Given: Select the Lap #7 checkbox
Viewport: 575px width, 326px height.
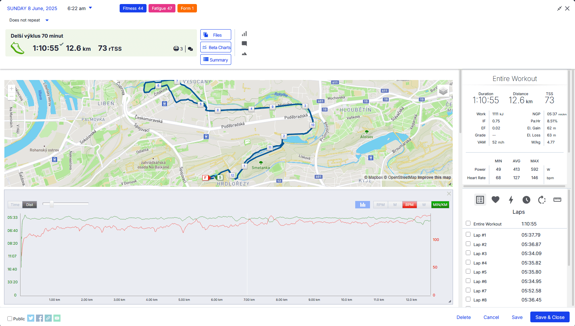Looking at the screenshot, I should pyautogui.click(x=468, y=290).
